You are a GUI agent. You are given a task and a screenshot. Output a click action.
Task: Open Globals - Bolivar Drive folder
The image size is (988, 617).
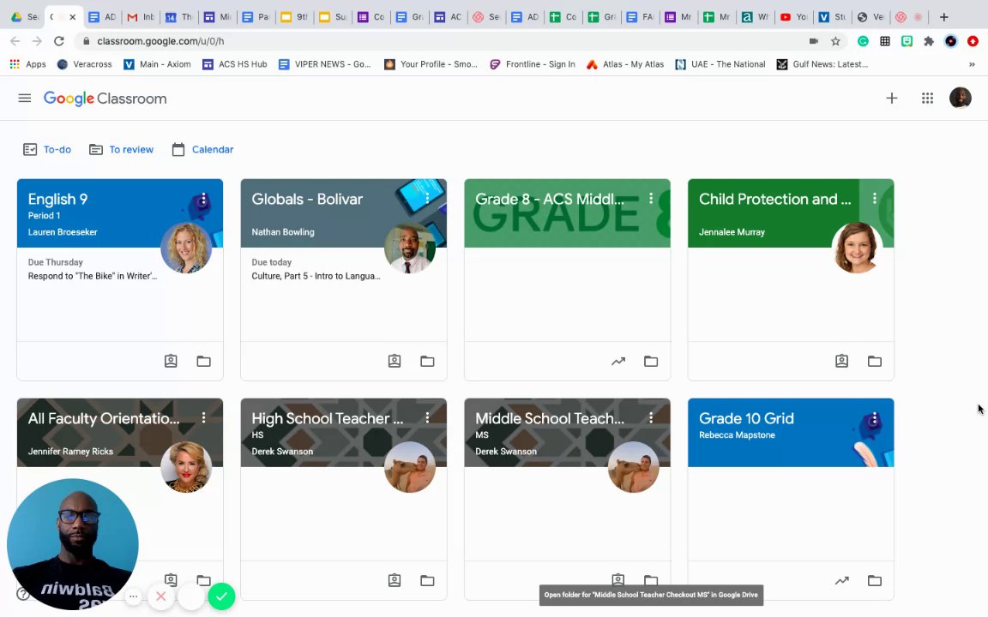coord(427,362)
